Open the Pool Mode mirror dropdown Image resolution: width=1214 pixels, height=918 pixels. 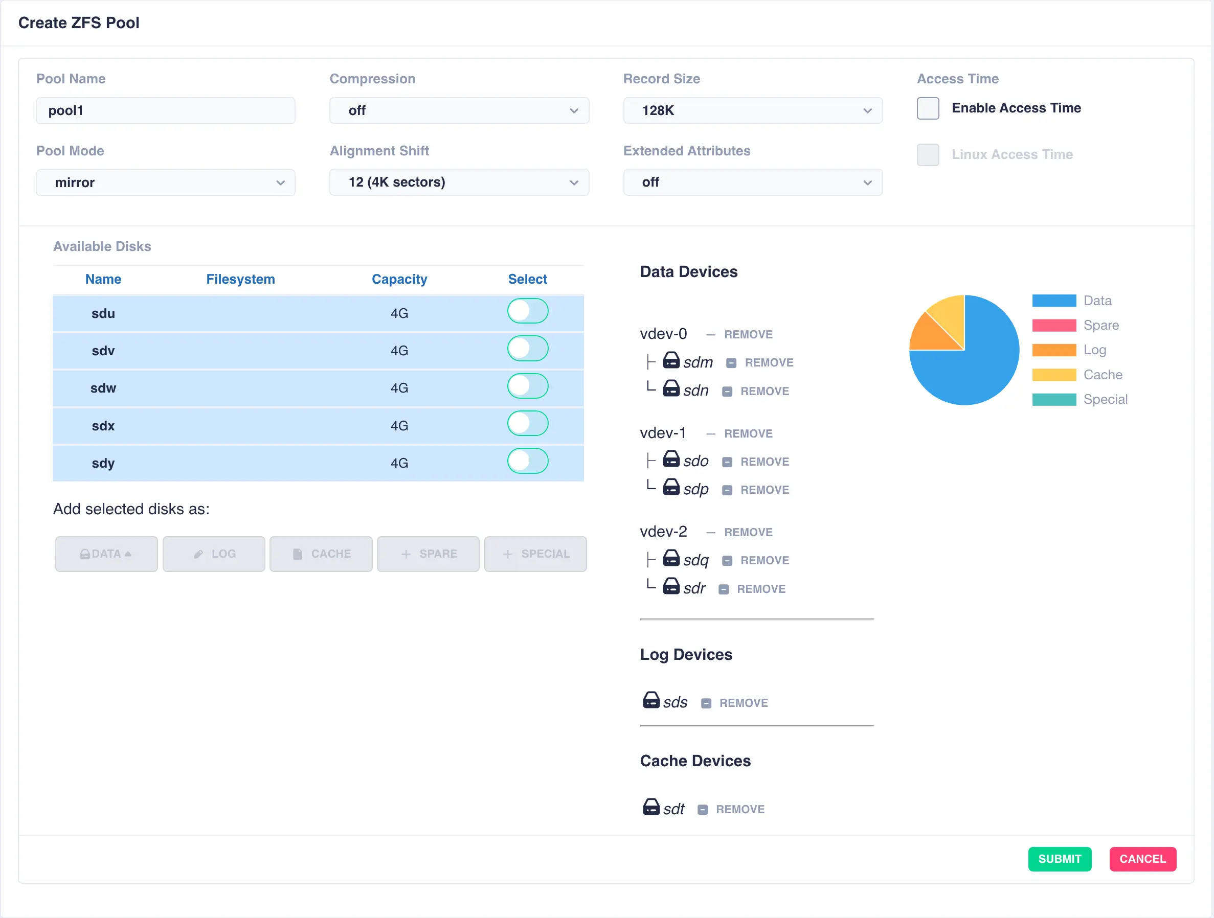coord(165,182)
